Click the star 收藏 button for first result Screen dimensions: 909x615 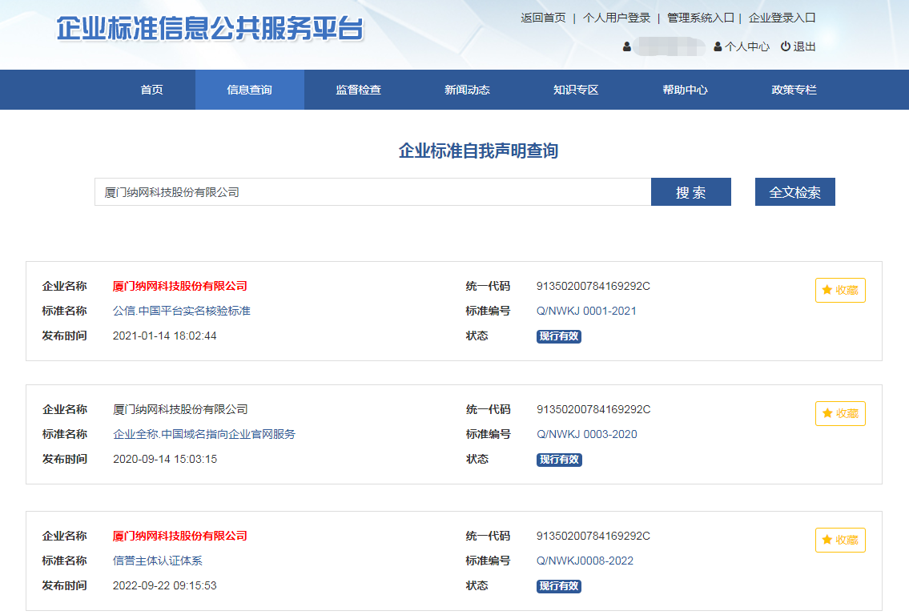point(840,291)
